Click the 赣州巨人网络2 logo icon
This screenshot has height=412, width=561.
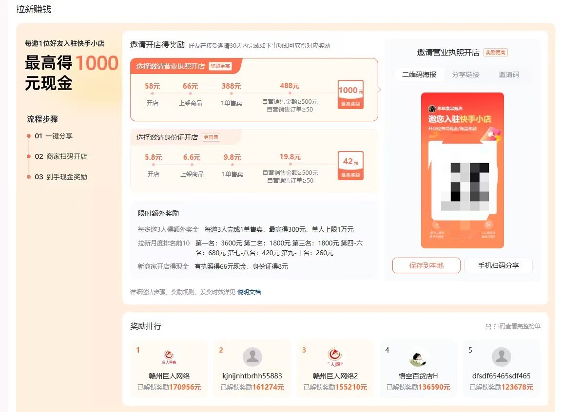(335, 356)
